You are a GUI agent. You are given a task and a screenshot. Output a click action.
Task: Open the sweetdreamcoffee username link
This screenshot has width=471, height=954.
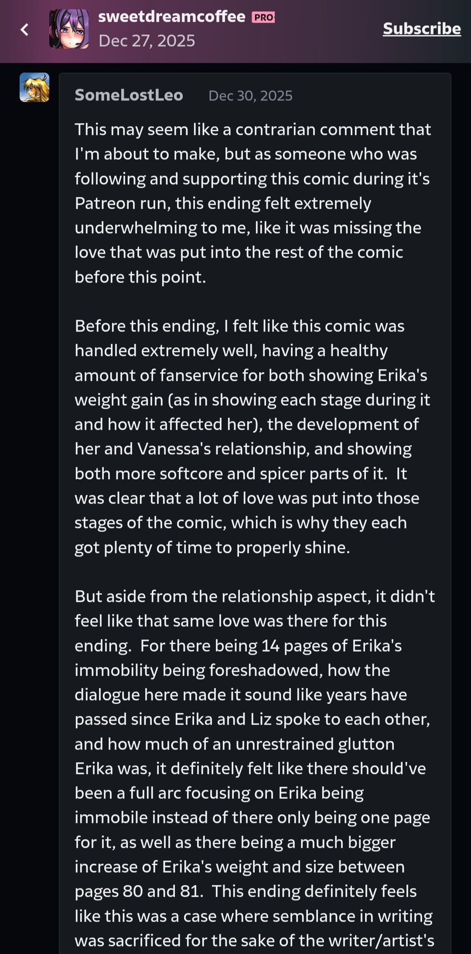click(171, 17)
